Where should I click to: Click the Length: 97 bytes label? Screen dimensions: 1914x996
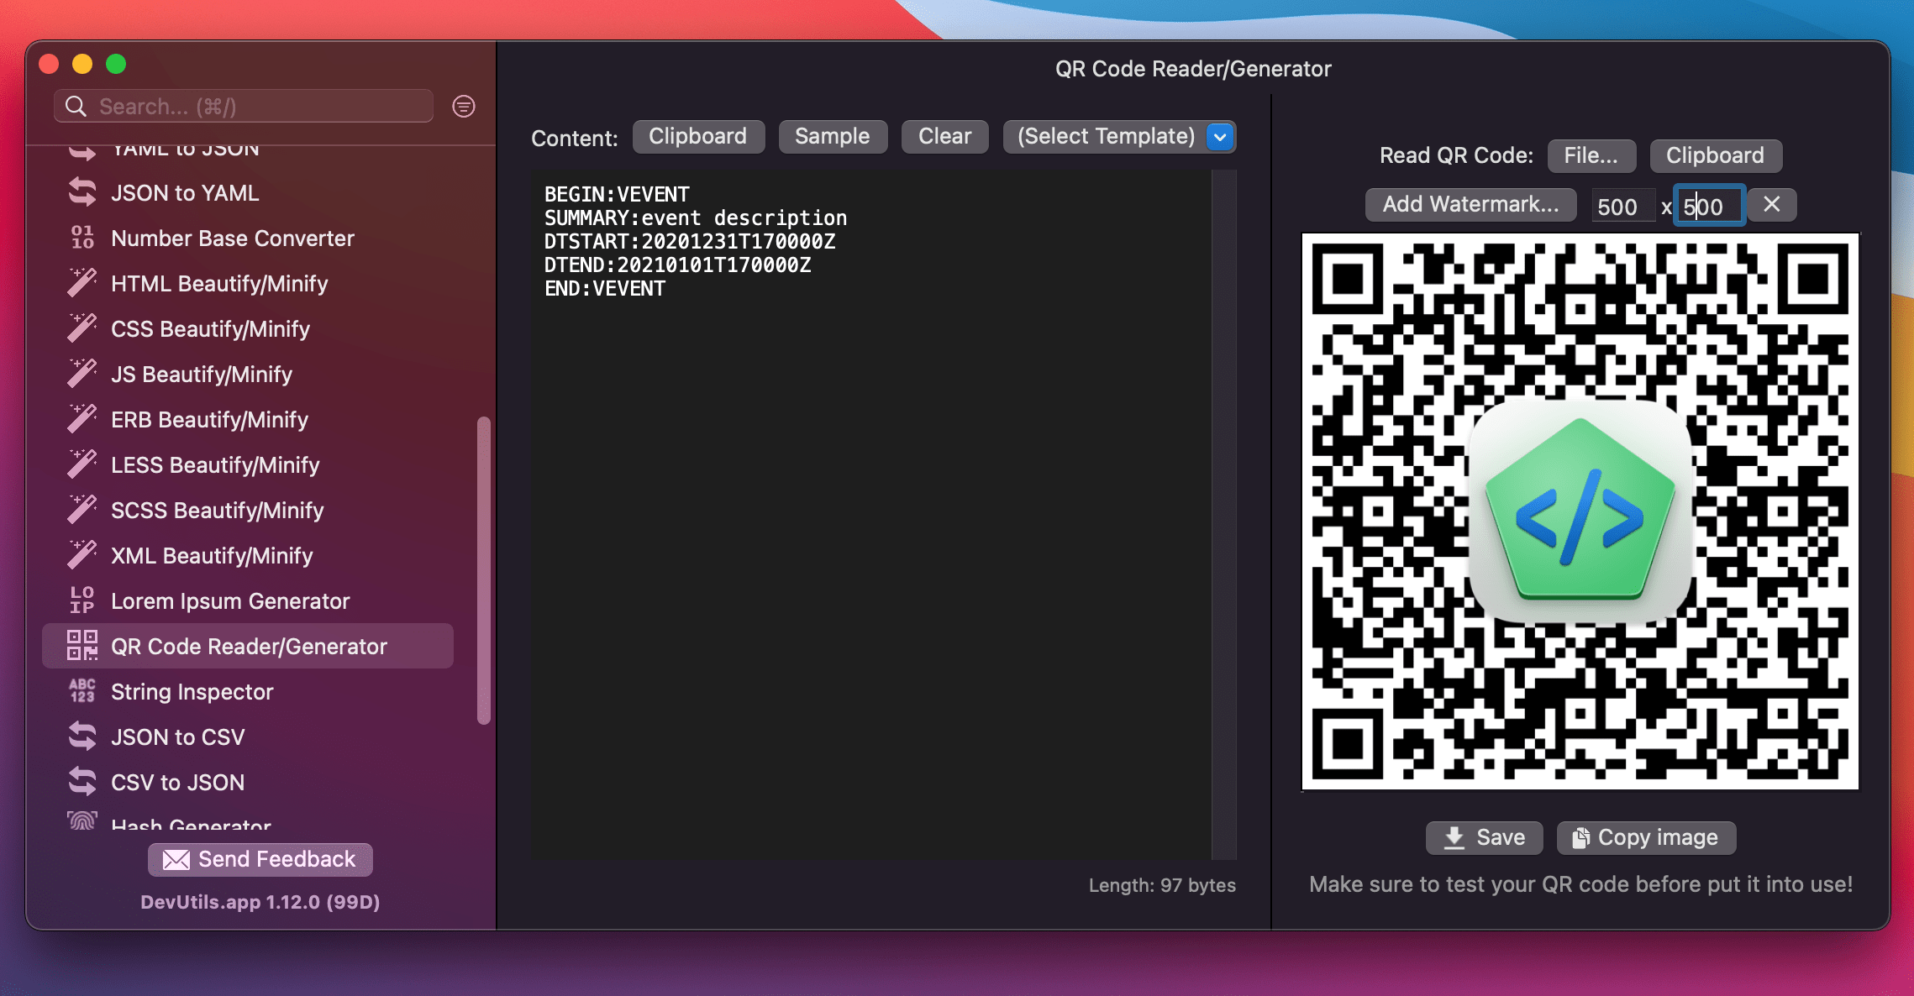(x=1162, y=885)
